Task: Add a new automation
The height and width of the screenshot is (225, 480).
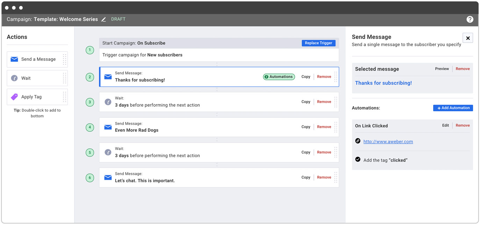Action: coord(453,108)
